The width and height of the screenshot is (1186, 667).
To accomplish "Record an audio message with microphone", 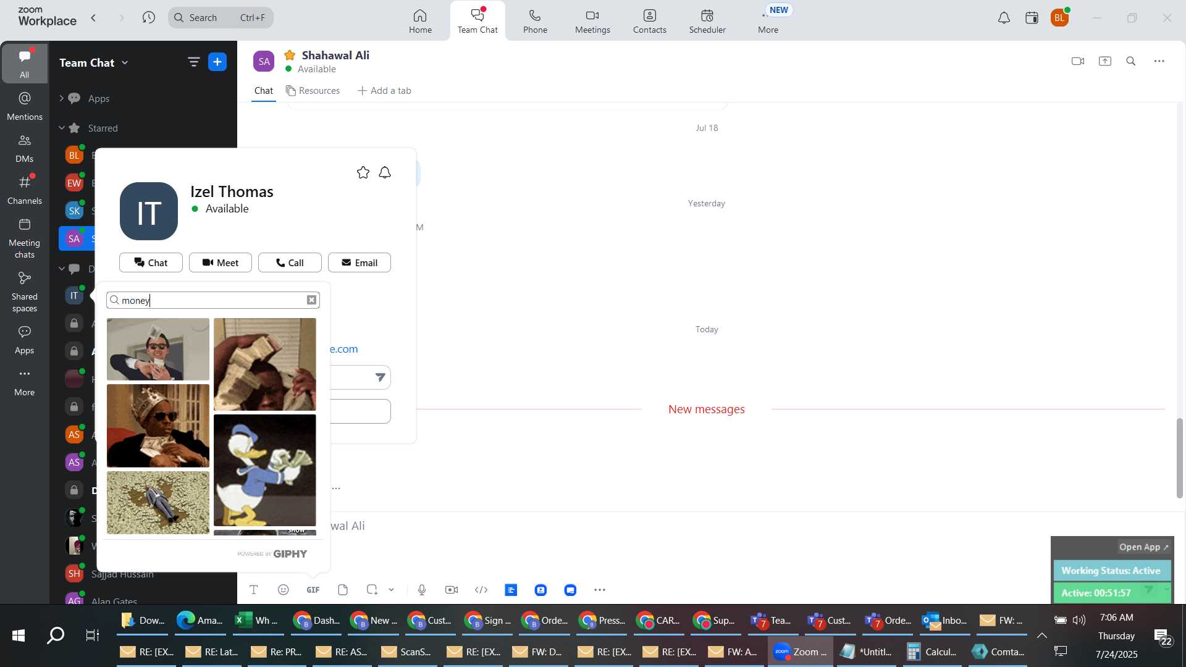I will click(422, 590).
